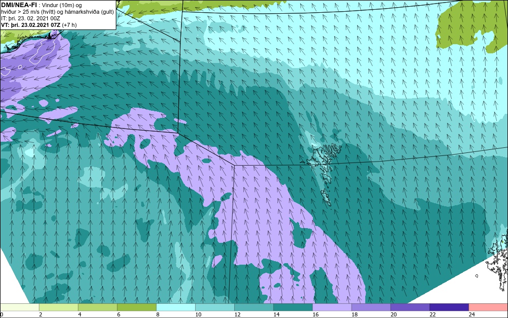Click the 0–2 m/s pale yellow legend swatch

19,307
